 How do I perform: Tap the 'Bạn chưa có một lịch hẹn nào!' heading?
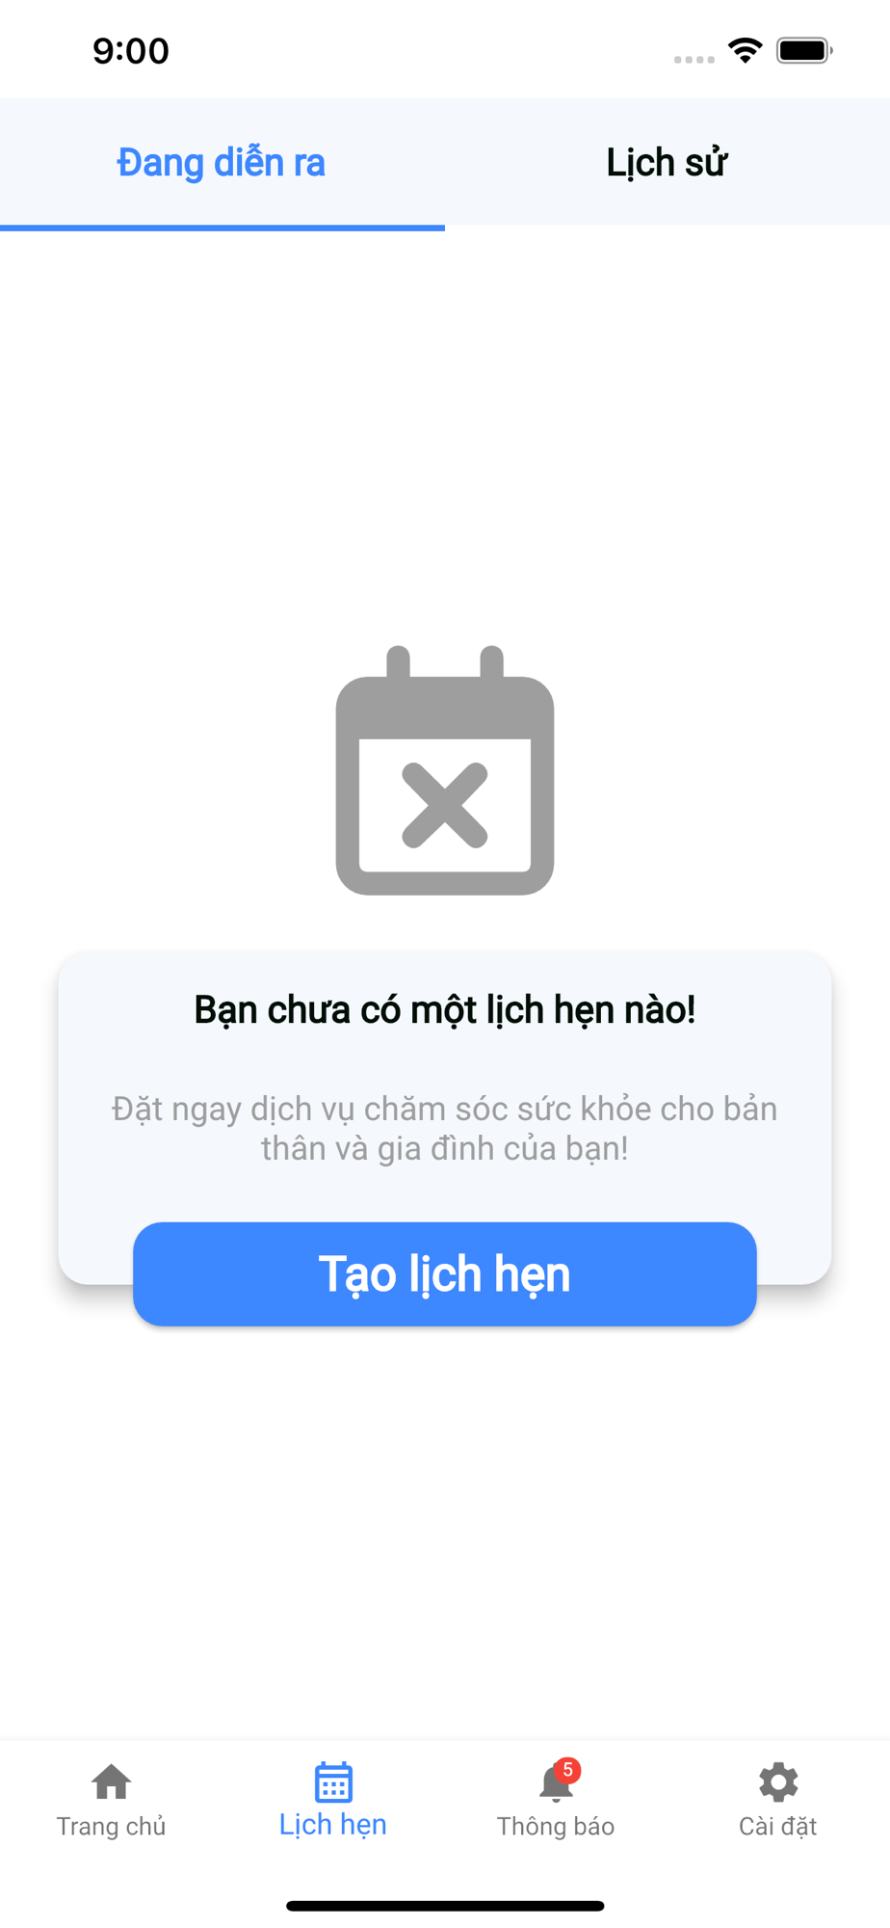pos(445,1010)
